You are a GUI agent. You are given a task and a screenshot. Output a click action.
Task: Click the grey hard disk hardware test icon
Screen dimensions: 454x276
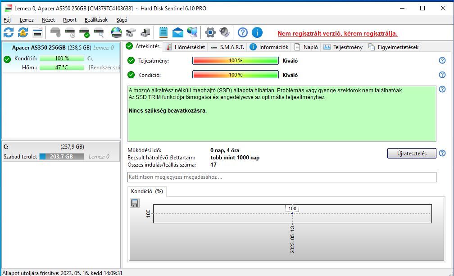click(x=55, y=32)
